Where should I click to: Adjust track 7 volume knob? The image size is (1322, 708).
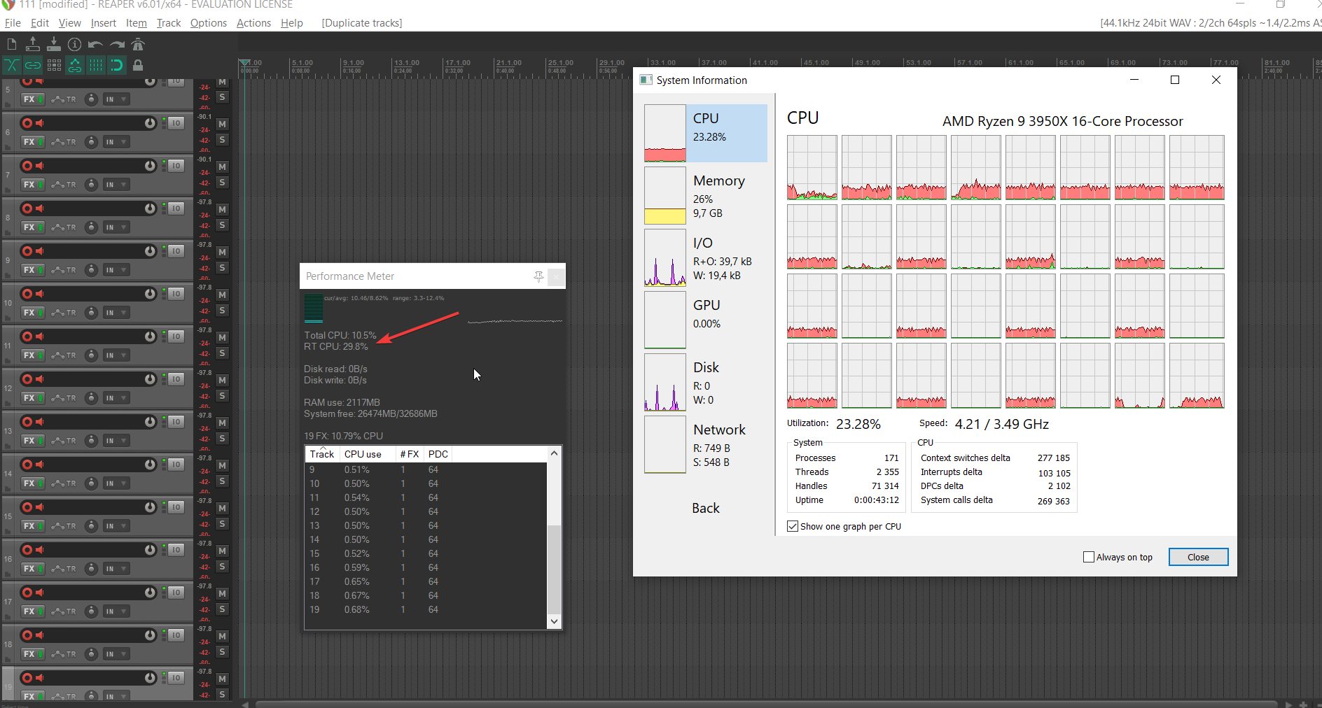(x=150, y=166)
